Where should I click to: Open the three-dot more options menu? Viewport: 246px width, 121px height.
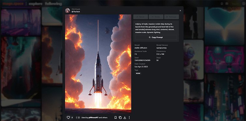(129, 117)
